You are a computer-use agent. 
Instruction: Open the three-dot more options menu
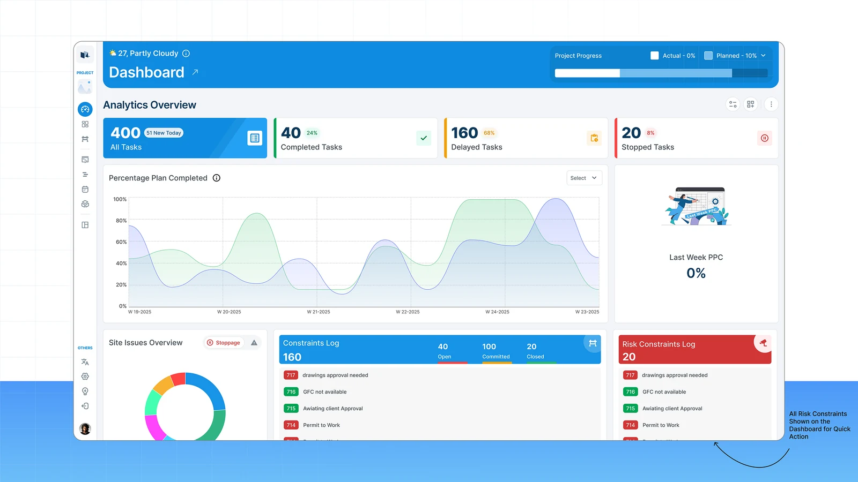point(771,104)
